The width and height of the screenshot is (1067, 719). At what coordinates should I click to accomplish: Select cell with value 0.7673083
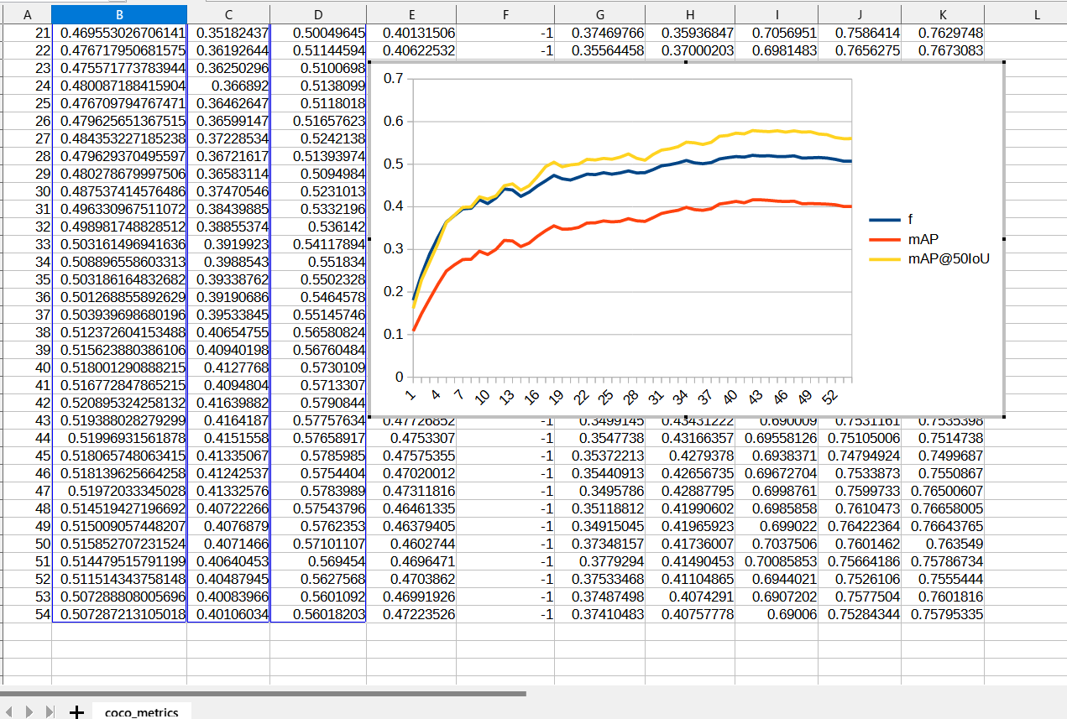(943, 50)
